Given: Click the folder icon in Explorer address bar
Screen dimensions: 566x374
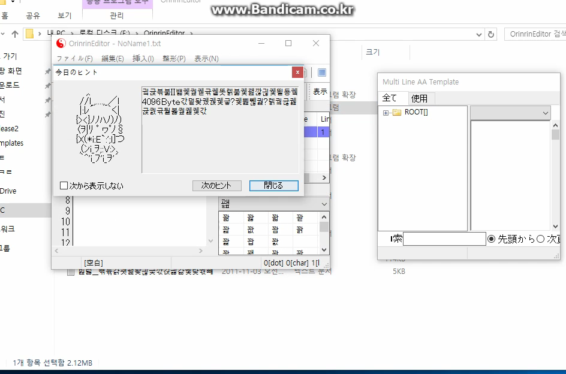Looking at the screenshot, I should pyautogui.click(x=29, y=34).
